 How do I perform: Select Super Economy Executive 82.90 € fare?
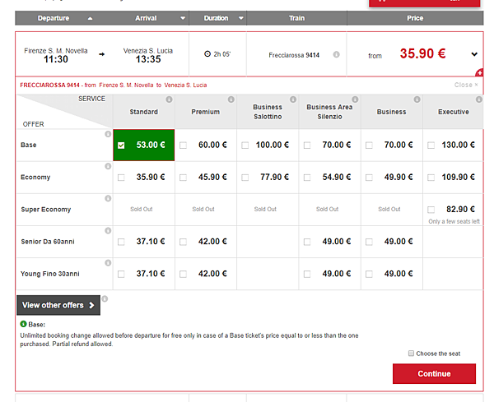coord(431,210)
